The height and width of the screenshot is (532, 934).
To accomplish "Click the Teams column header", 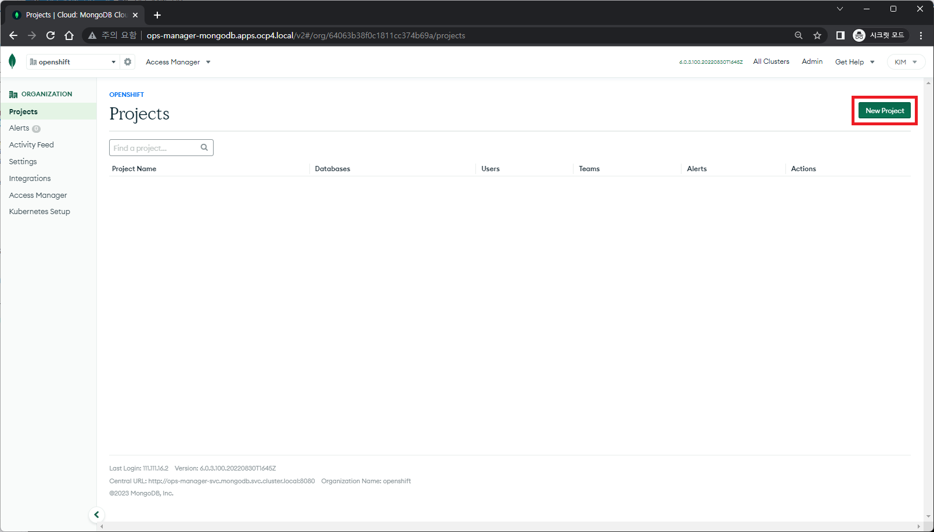I will pos(589,169).
